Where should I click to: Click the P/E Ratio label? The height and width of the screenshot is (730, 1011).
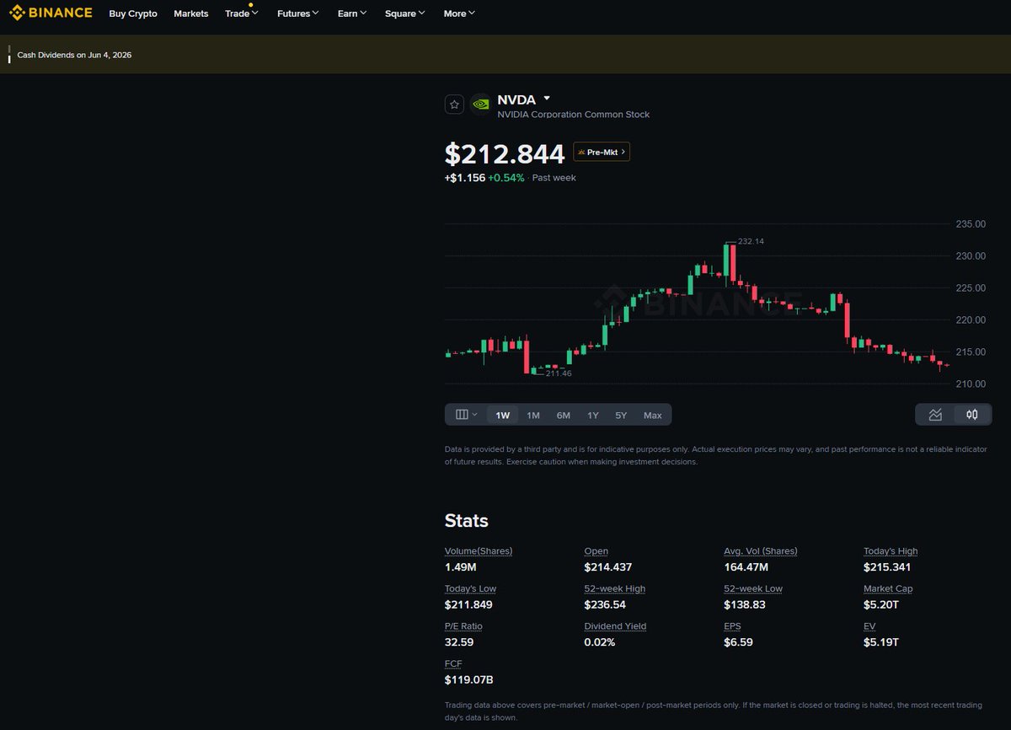(x=463, y=626)
